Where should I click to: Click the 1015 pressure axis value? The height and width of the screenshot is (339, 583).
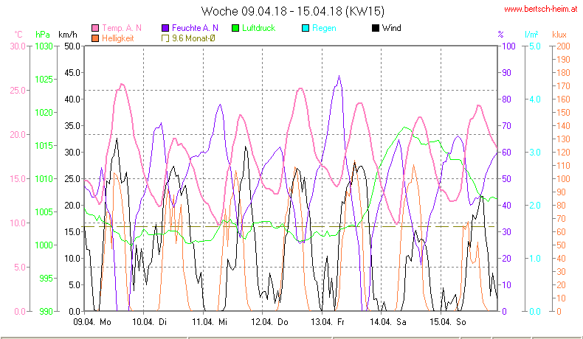pos(44,146)
